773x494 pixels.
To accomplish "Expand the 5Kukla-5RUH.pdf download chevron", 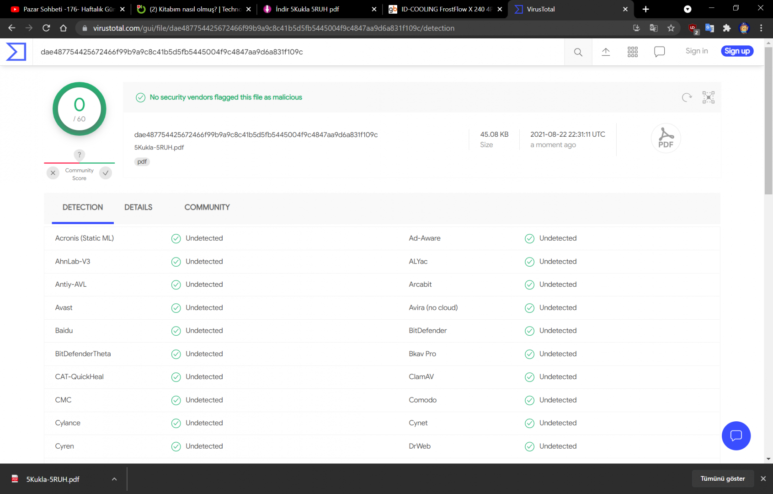I will point(114,479).
